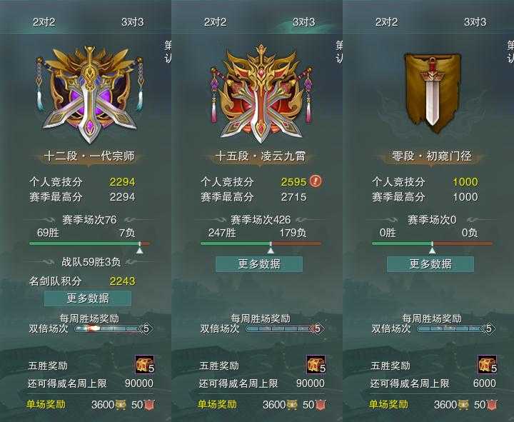The image size is (514, 422).
Task: Switch to 3对3 tab in third panel
Action: point(475,22)
